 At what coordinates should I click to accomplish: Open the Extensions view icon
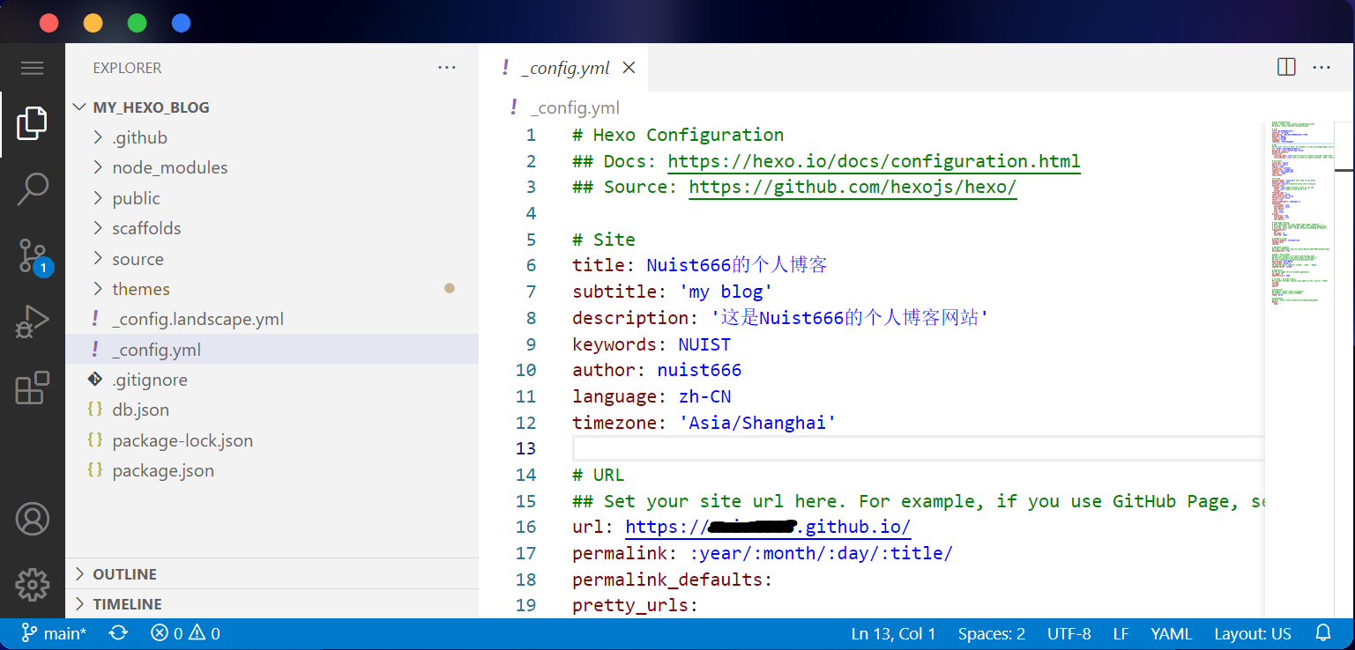click(32, 388)
